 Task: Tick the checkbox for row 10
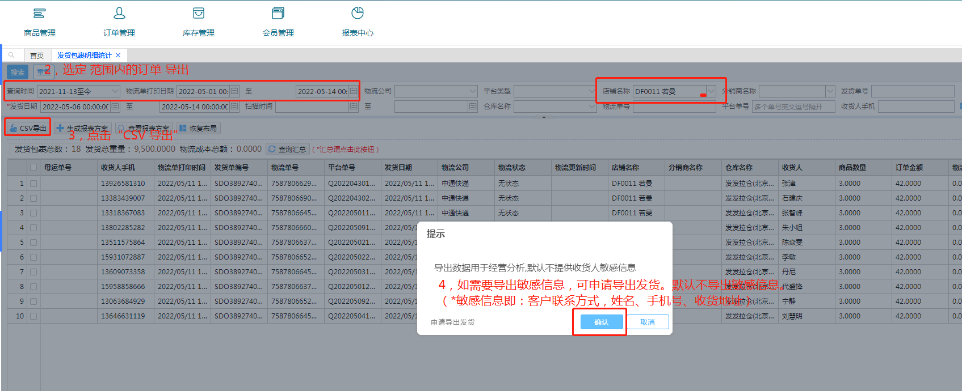[x=33, y=316]
